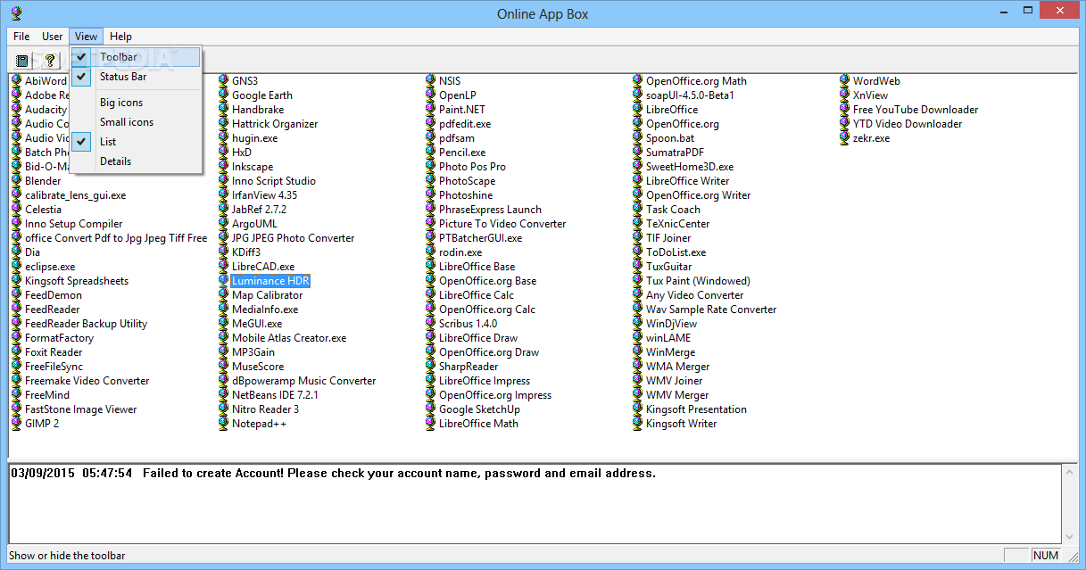Screen dimensions: 1086x570
Task: Select FastStone Image Viewer entry
Action: click(81, 409)
